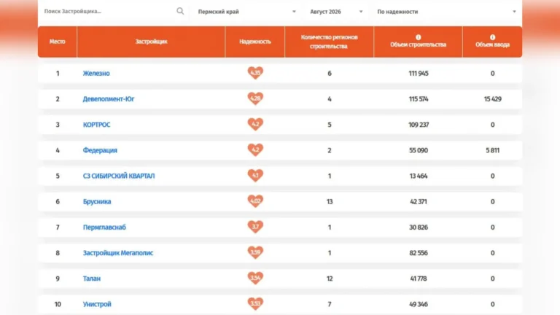The width and height of the screenshot is (560, 315).
Task: Click the Место column header
Action: click(57, 42)
